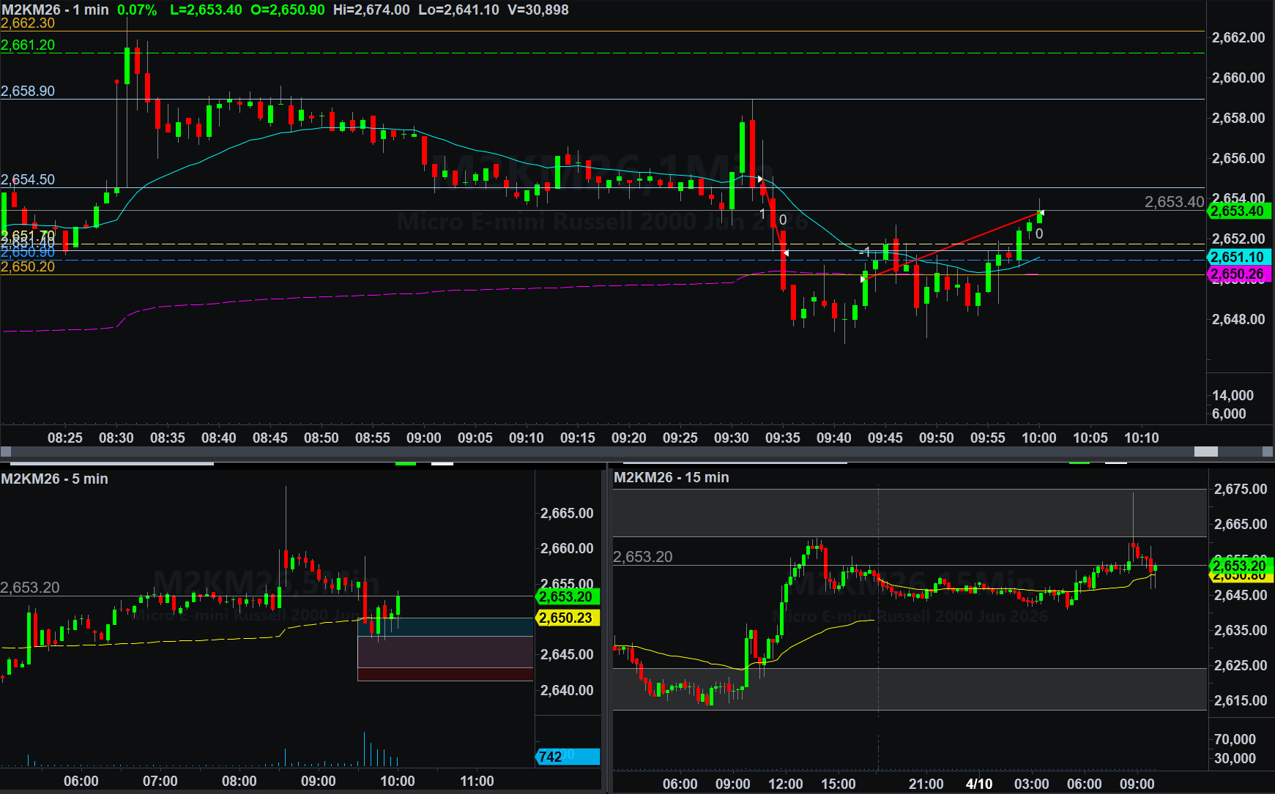Click the scrollbar's right arrow button
The image size is (1275, 794).
(x=1268, y=452)
